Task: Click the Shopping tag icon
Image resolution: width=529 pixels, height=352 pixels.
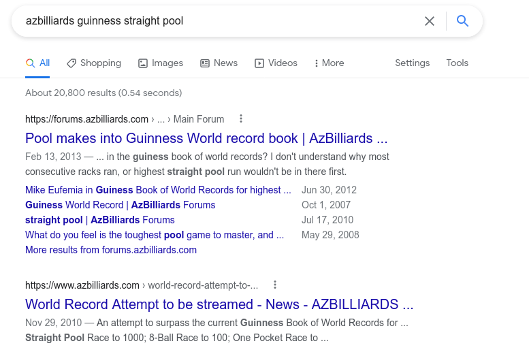Action: 71,63
